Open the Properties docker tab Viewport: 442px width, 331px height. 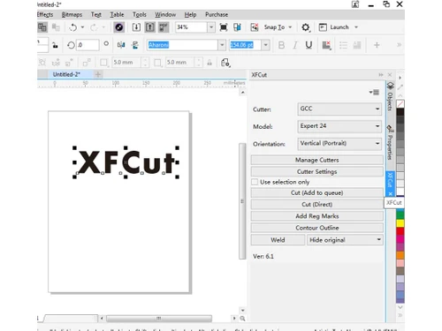coord(390,143)
